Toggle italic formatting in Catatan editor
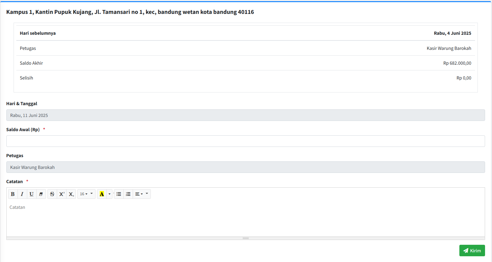Image resolution: width=492 pixels, height=262 pixels. [x=22, y=194]
